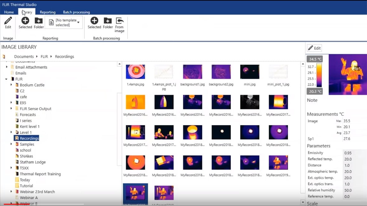Add folder to Reporting group
The image size is (367, 206).
pyautogui.click(x=39, y=21)
